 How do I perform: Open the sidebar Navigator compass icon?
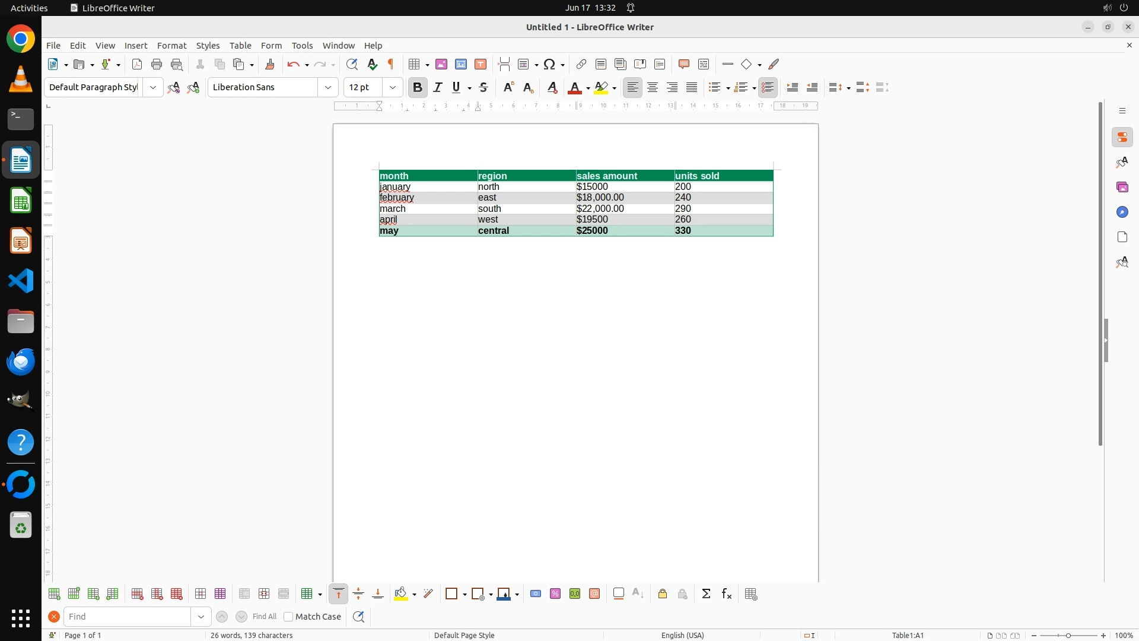[1122, 212]
